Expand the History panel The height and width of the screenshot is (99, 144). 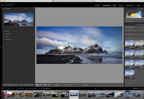[3, 37]
